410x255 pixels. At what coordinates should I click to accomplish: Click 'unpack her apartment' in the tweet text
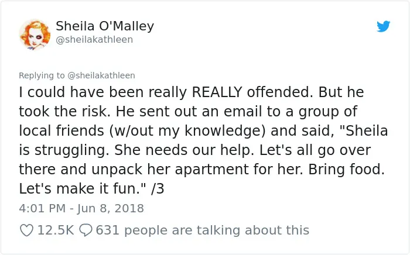pyautogui.click(x=170, y=170)
